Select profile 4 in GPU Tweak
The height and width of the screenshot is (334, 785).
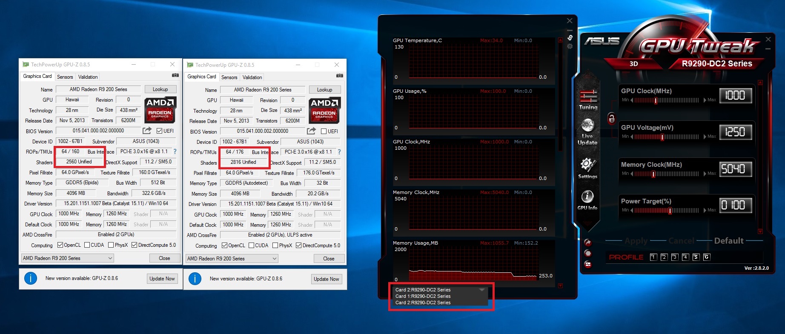pos(685,257)
